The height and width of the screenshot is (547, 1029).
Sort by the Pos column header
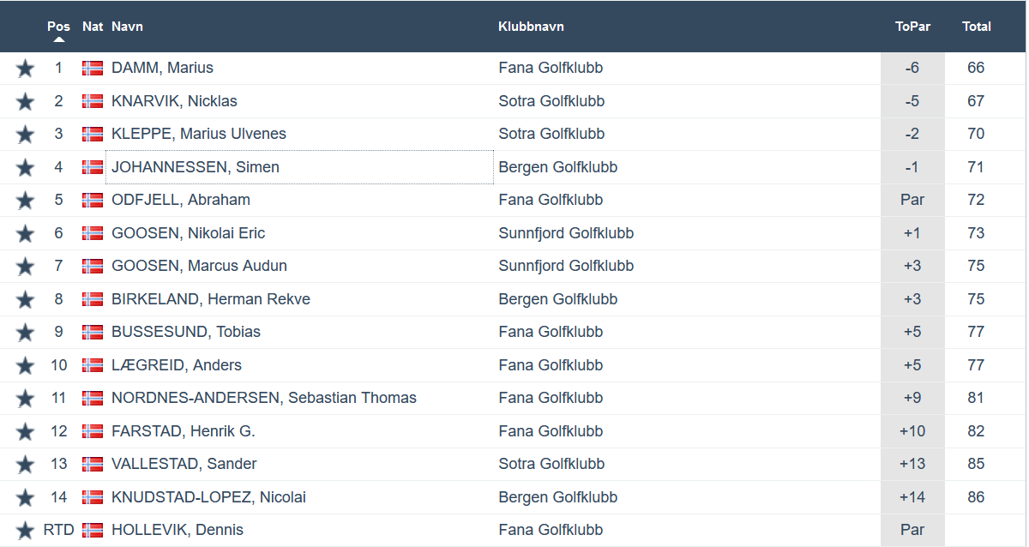point(58,27)
